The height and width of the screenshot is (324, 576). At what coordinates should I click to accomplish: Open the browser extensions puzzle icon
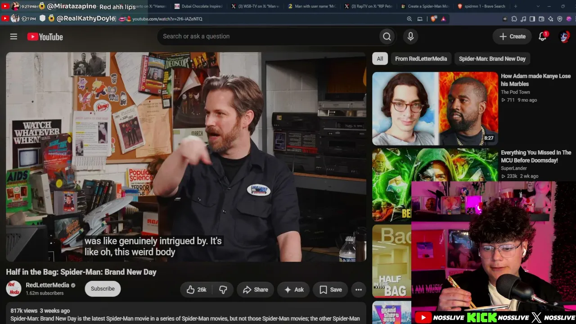pyautogui.click(x=514, y=19)
